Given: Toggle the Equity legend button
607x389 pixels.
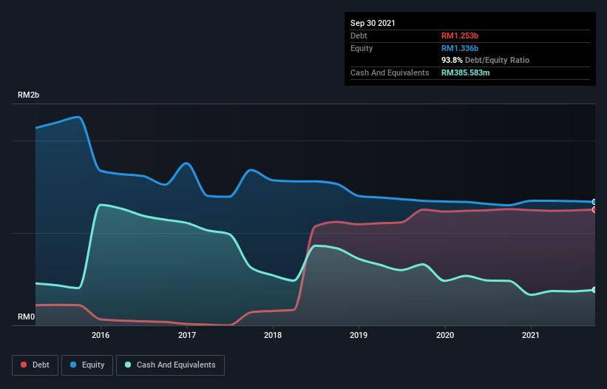Looking at the screenshot, I should coord(87,365).
